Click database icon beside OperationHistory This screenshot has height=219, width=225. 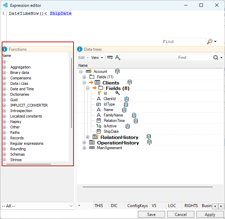[x=149, y=142]
